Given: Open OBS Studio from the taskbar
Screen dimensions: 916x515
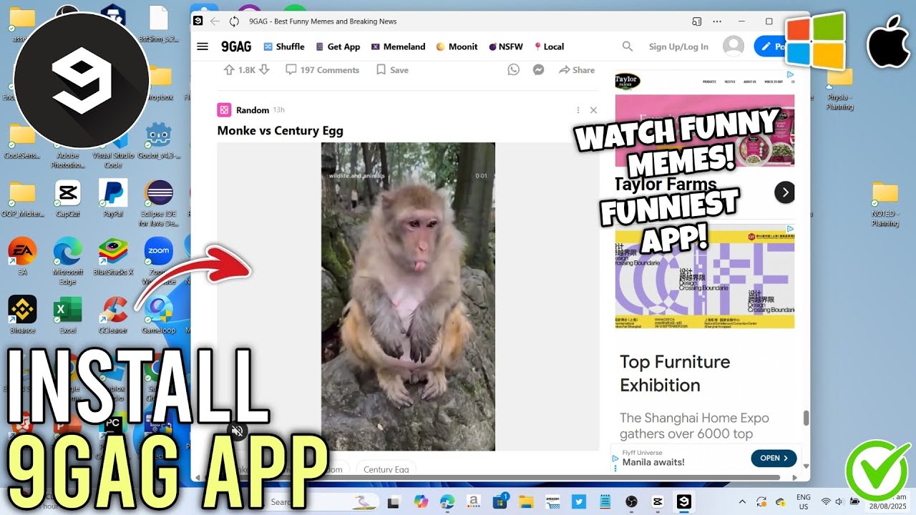Looking at the screenshot, I should [631, 502].
